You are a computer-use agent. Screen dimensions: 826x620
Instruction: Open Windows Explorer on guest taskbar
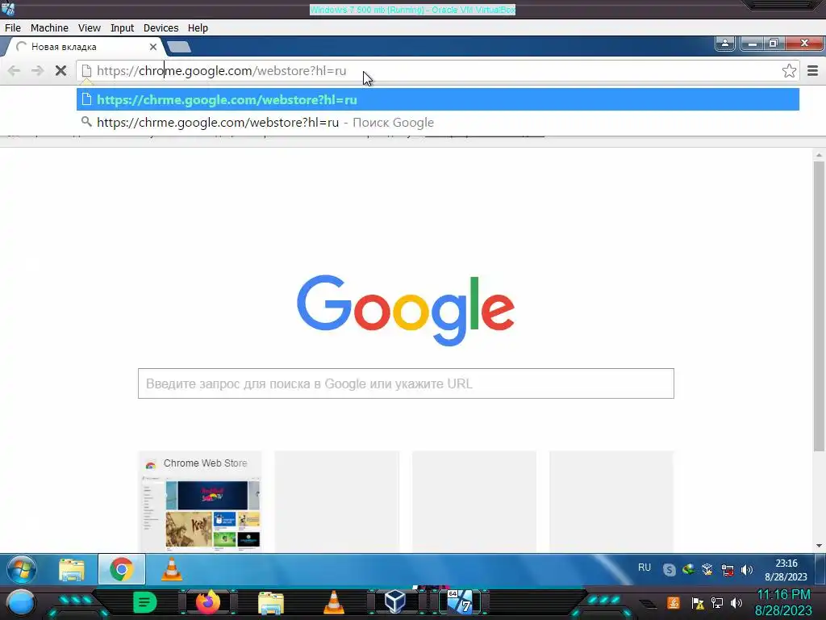pos(72,569)
